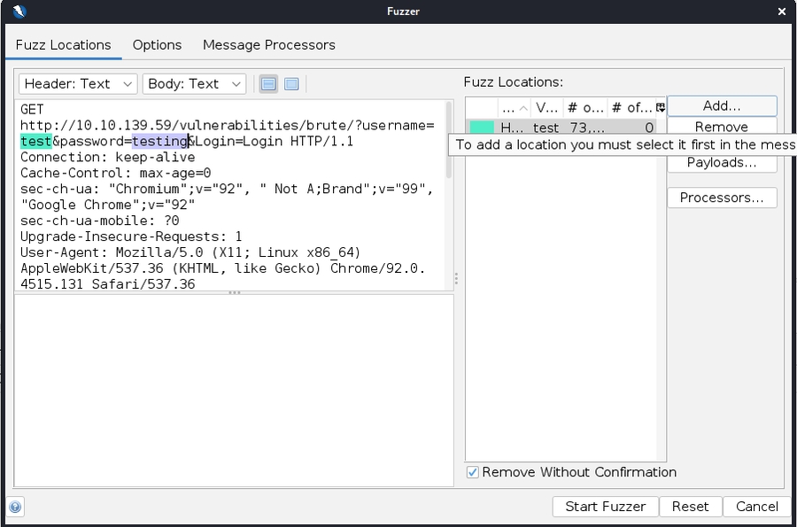Viewport: 797px width, 527px height.
Task: Uncheck Remove Without Confirmation
Action: [x=473, y=472]
